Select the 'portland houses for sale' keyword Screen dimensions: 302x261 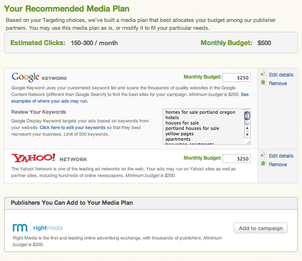click(x=192, y=128)
